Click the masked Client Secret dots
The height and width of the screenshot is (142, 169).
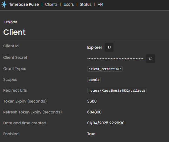(x=115, y=59)
